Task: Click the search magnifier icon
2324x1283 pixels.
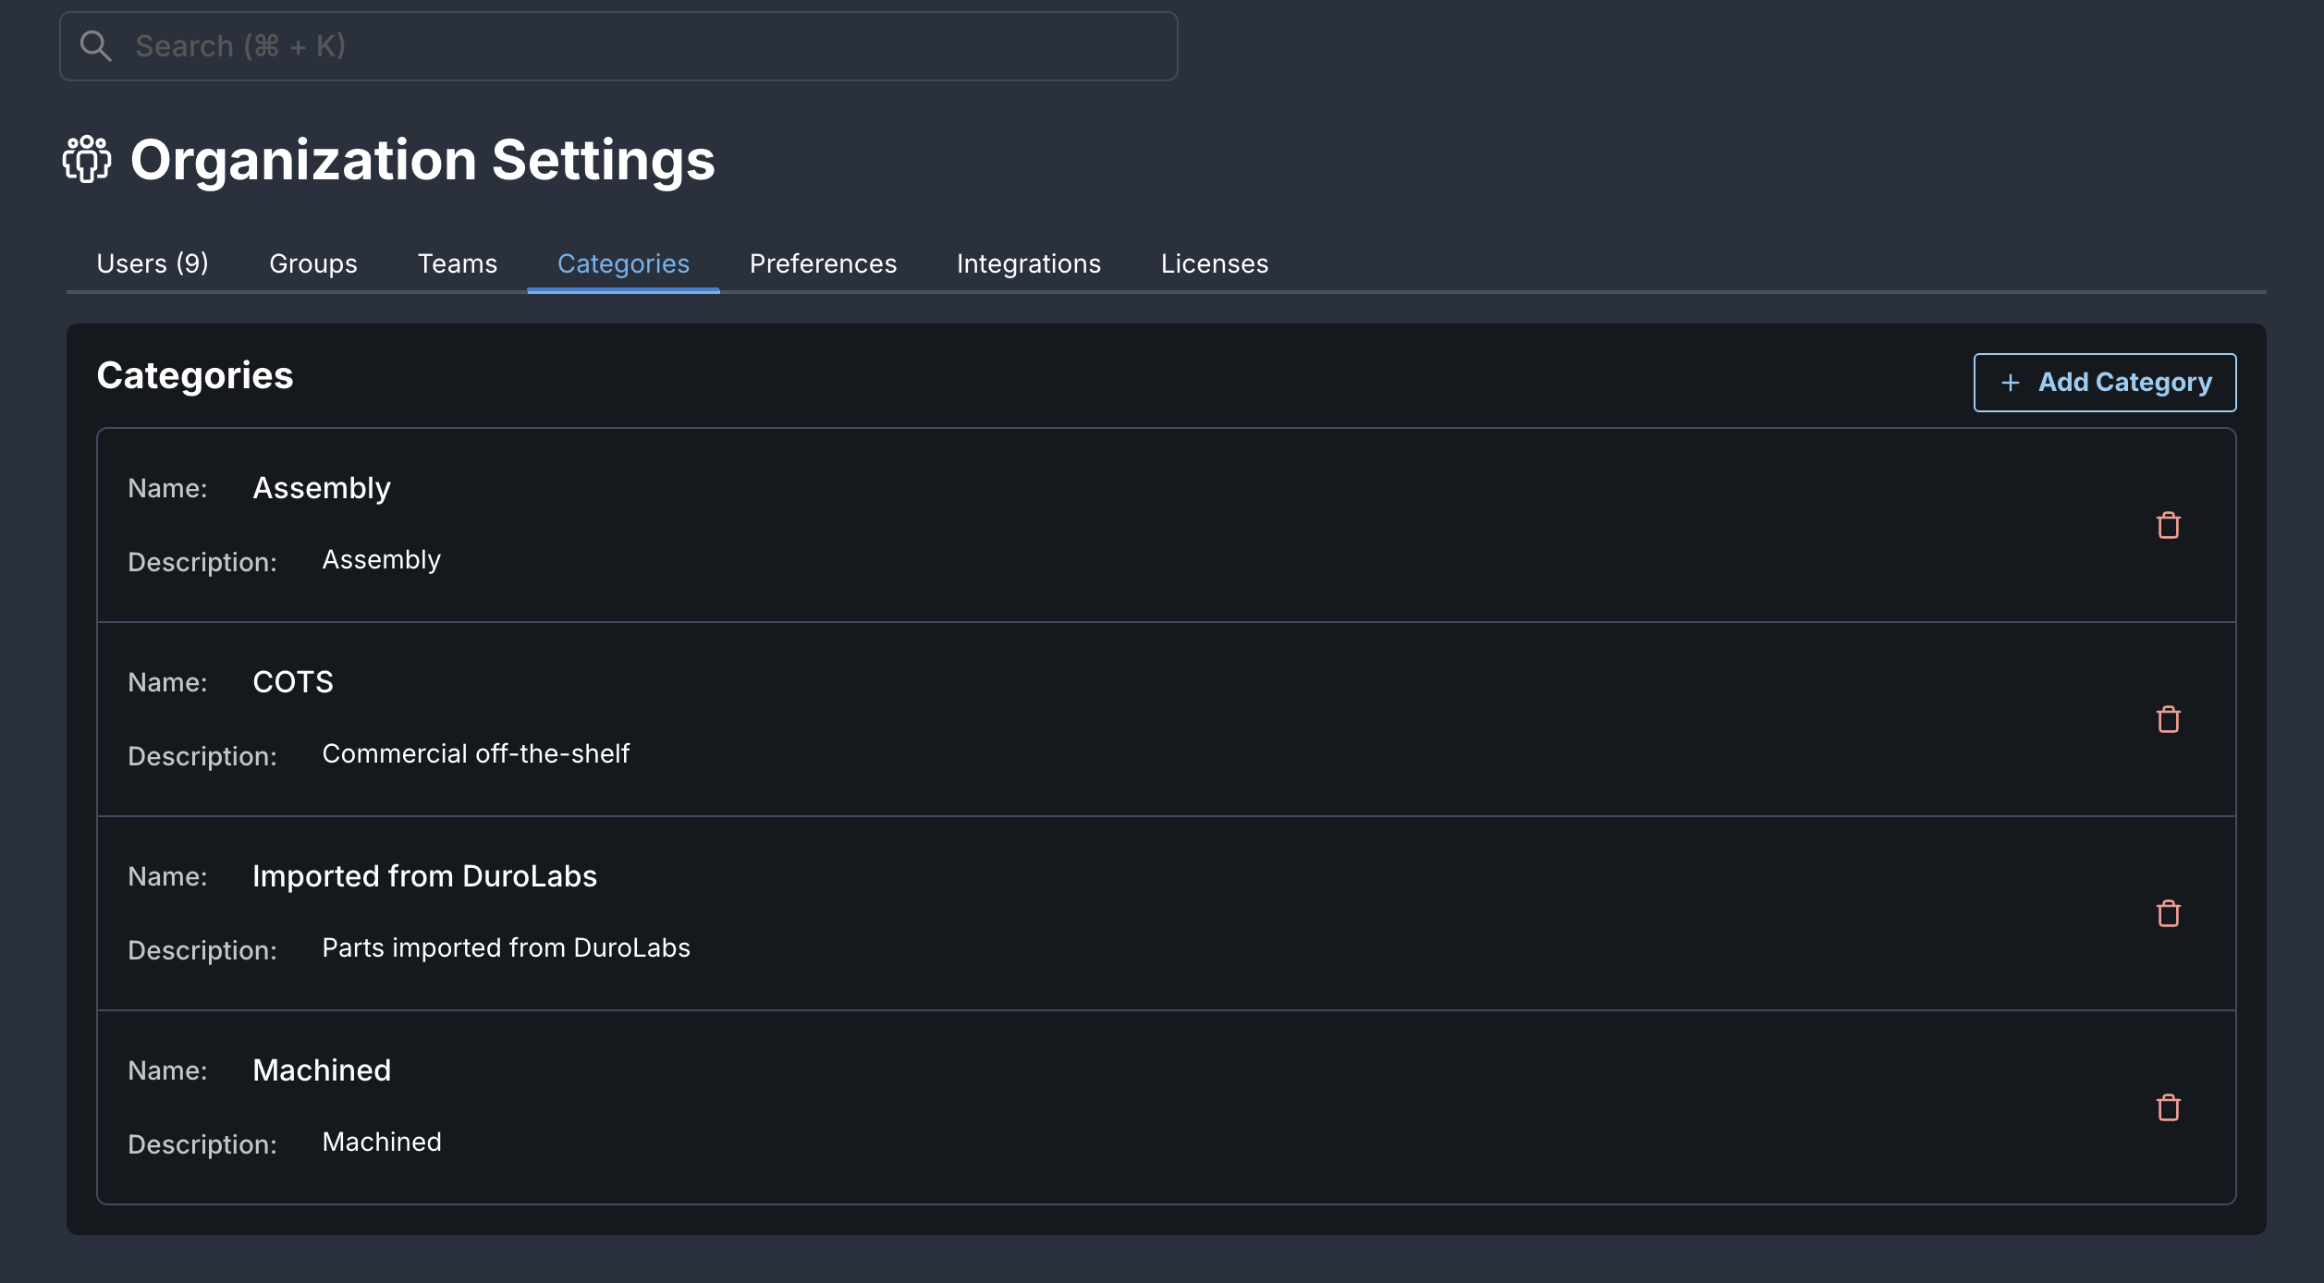Action: pyautogui.click(x=95, y=46)
